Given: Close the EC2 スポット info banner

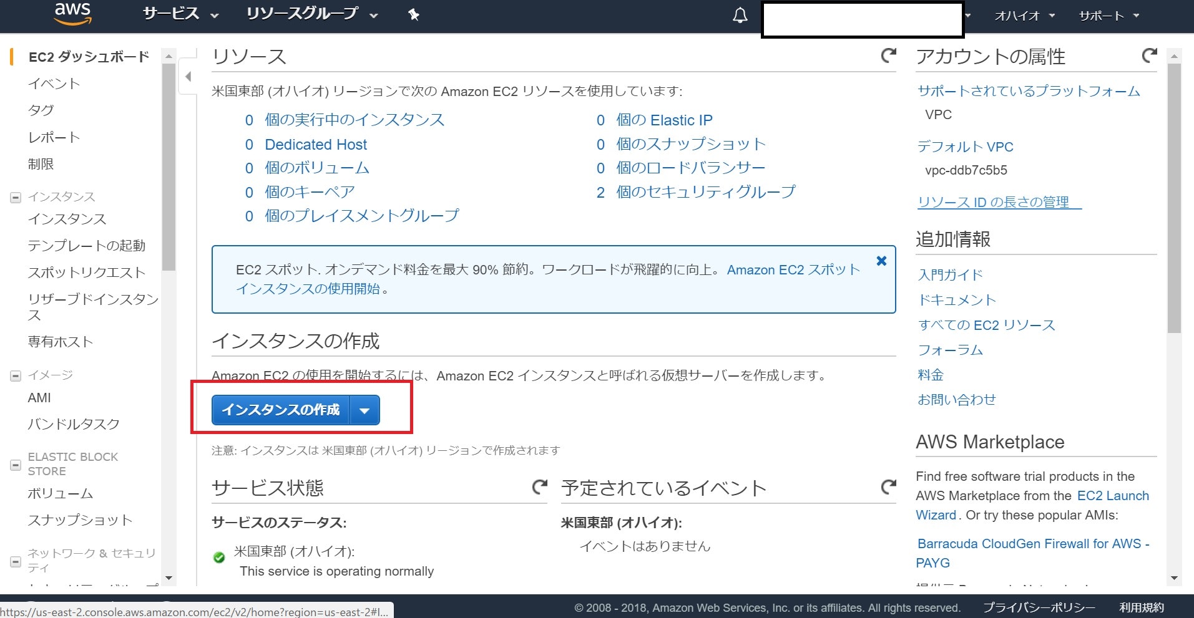Looking at the screenshot, I should click(881, 261).
